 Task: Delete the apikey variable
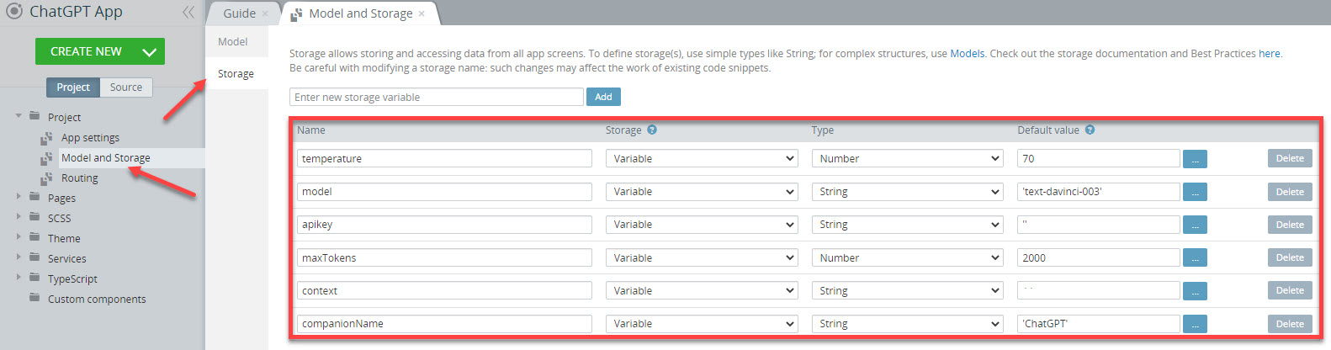pyautogui.click(x=1290, y=225)
